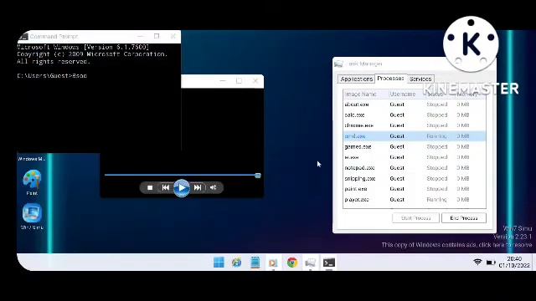The image size is (536, 301).
Task: Select the player.exe process row
Action: click(415, 200)
